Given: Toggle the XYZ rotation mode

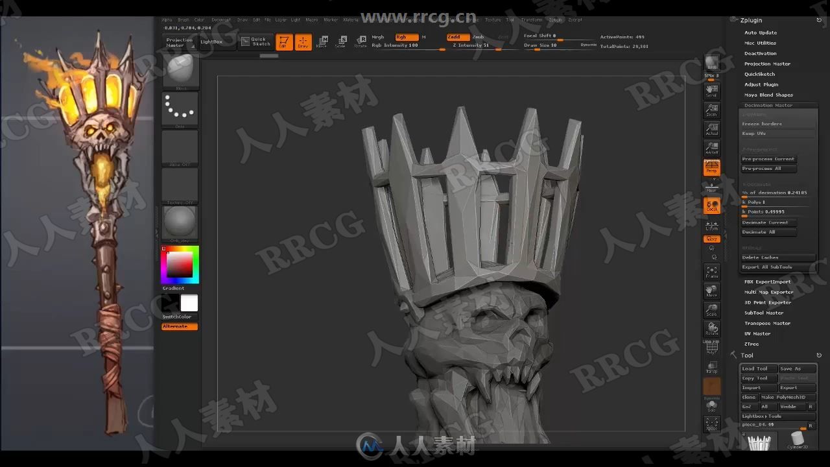Looking at the screenshot, I should click(712, 239).
